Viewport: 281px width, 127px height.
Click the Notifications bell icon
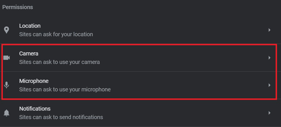pyautogui.click(x=7, y=113)
